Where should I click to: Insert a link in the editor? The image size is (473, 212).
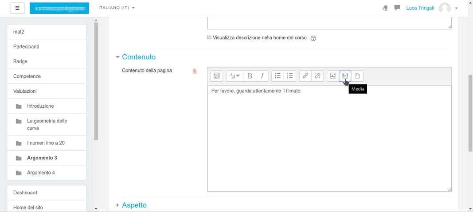305,76
